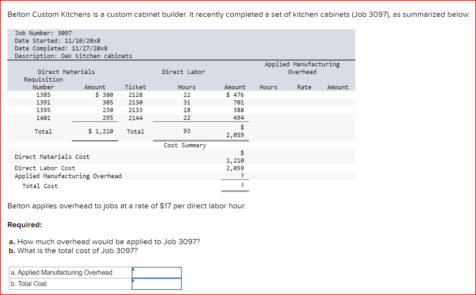Select the 'b. Total Cost' label cell
476x295 pixels.
pos(70,284)
